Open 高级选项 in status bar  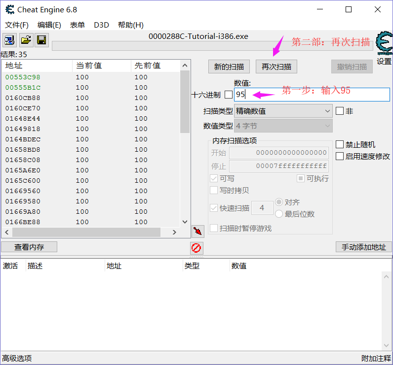point(17,358)
